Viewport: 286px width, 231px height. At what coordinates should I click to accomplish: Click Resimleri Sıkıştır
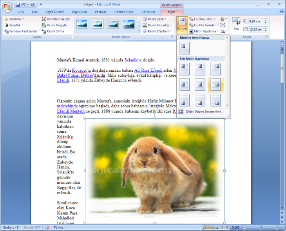pos(56,19)
